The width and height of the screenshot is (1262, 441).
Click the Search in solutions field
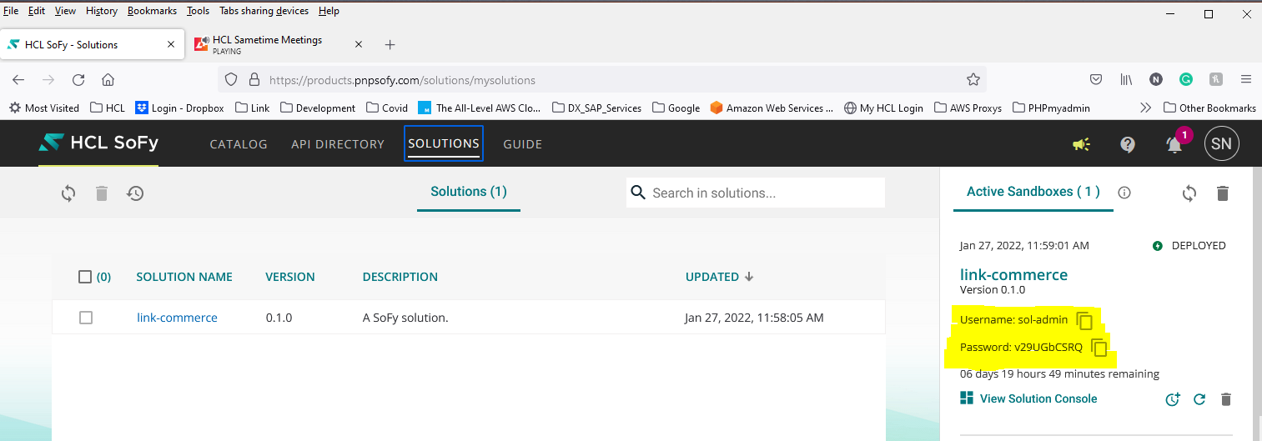click(756, 193)
